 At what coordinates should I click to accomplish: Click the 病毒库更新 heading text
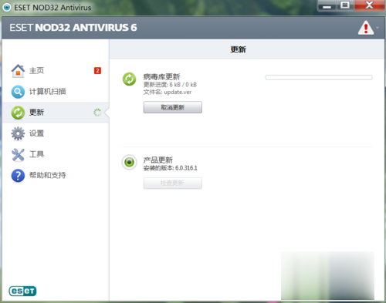coord(161,76)
